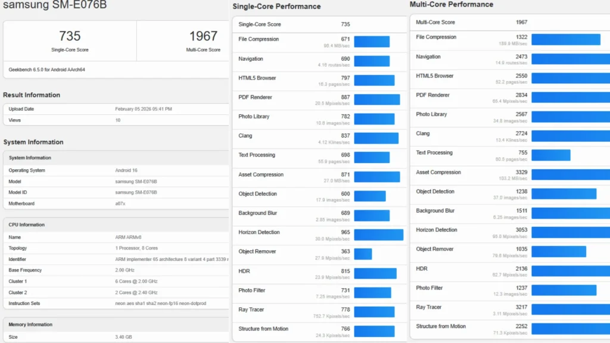Click the Upload Date row
Screen dimensions: 610x343
116,109
